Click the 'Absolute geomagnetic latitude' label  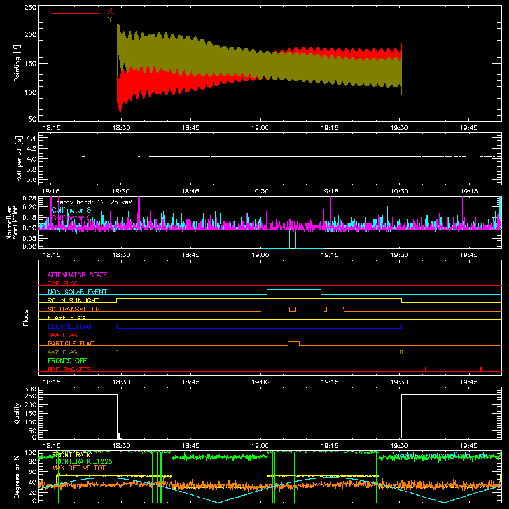(x=440, y=455)
